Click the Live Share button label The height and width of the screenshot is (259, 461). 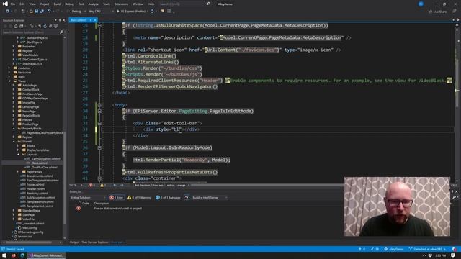click(x=440, y=12)
